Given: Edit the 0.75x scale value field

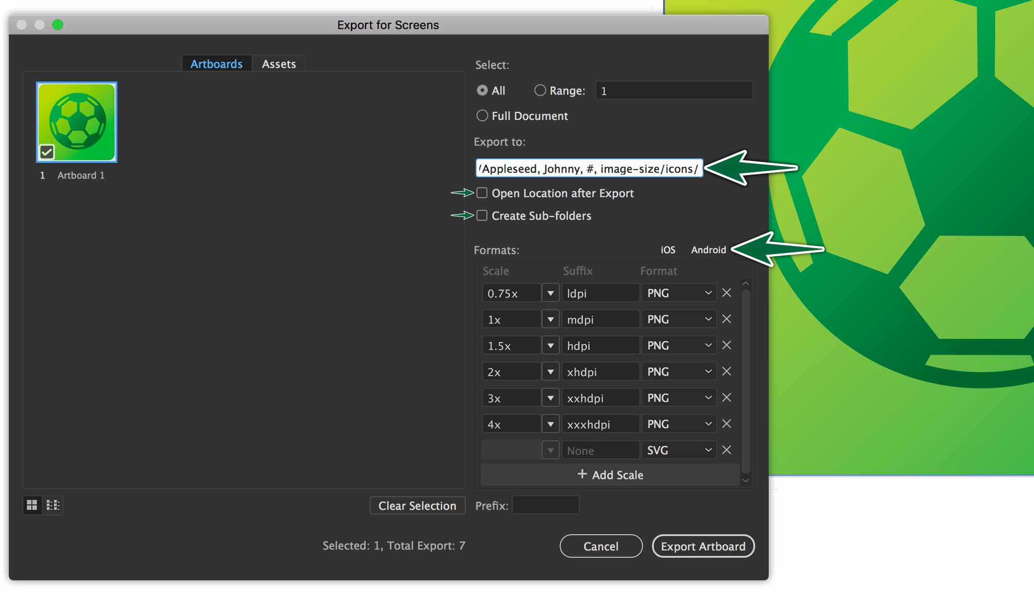Looking at the screenshot, I should tap(511, 293).
